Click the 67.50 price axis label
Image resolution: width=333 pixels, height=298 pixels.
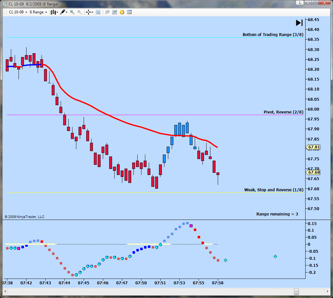[x=313, y=208]
